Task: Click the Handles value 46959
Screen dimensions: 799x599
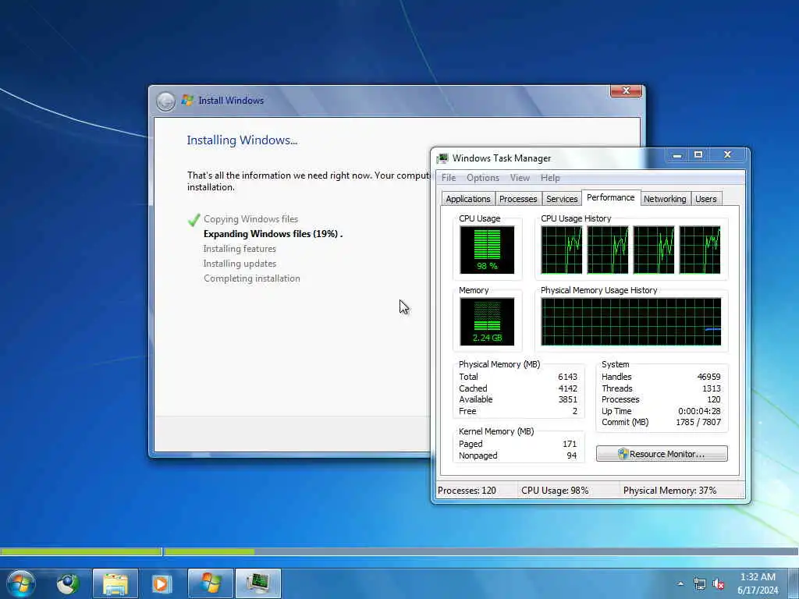Action: tap(708, 377)
